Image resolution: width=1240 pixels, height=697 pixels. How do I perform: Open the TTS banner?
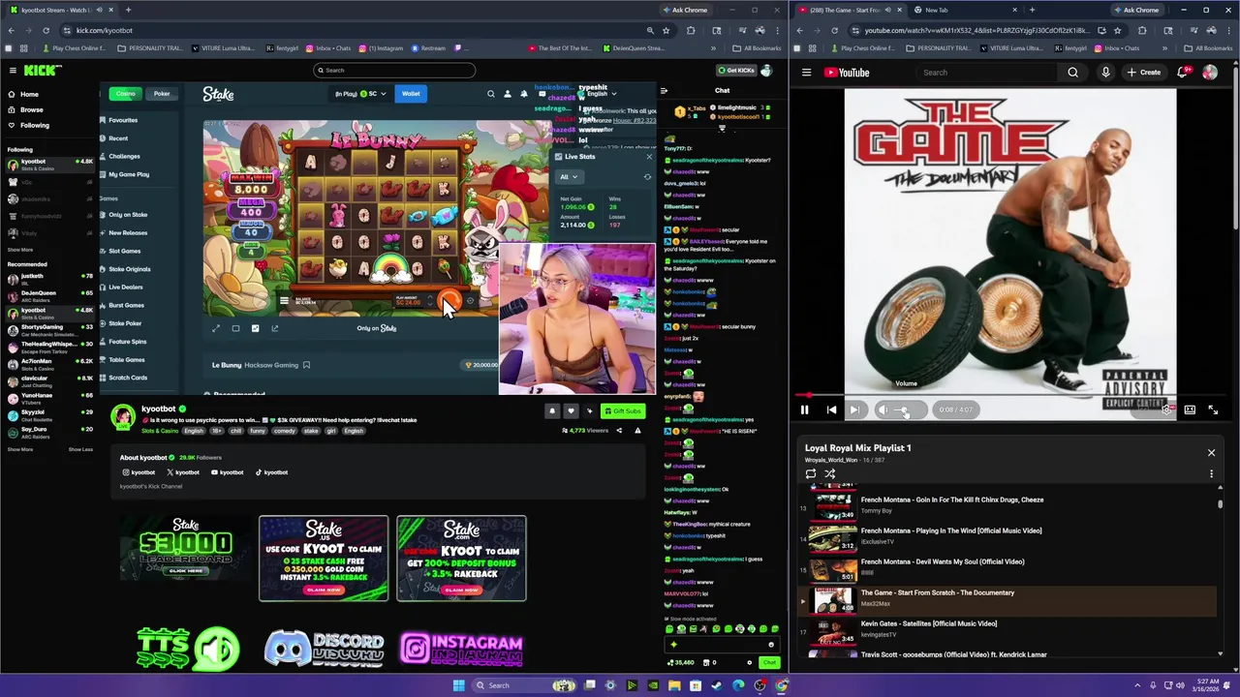[188, 648]
